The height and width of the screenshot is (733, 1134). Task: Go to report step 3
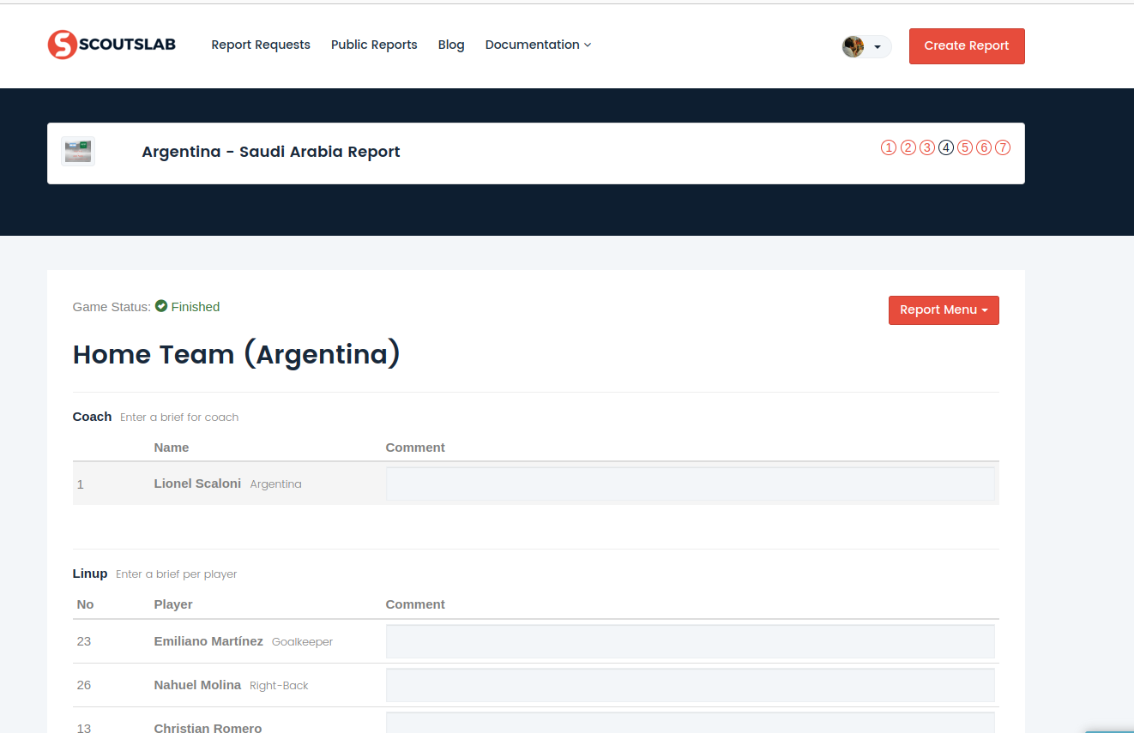pos(926,147)
